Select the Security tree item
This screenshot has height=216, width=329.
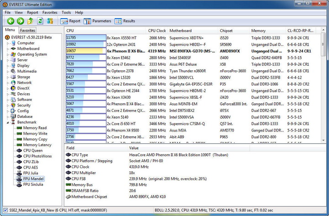pyautogui.click(x=24, y=105)
